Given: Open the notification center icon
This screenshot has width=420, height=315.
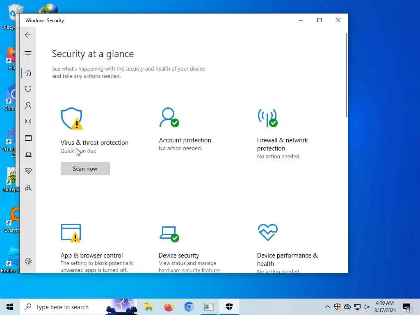Looking at the screenshot, I should (x=407, y=307).
